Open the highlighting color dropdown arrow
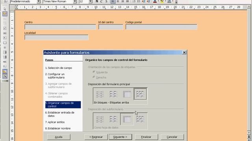This screenshot has height=141, width=252. (x=165, y=1)
